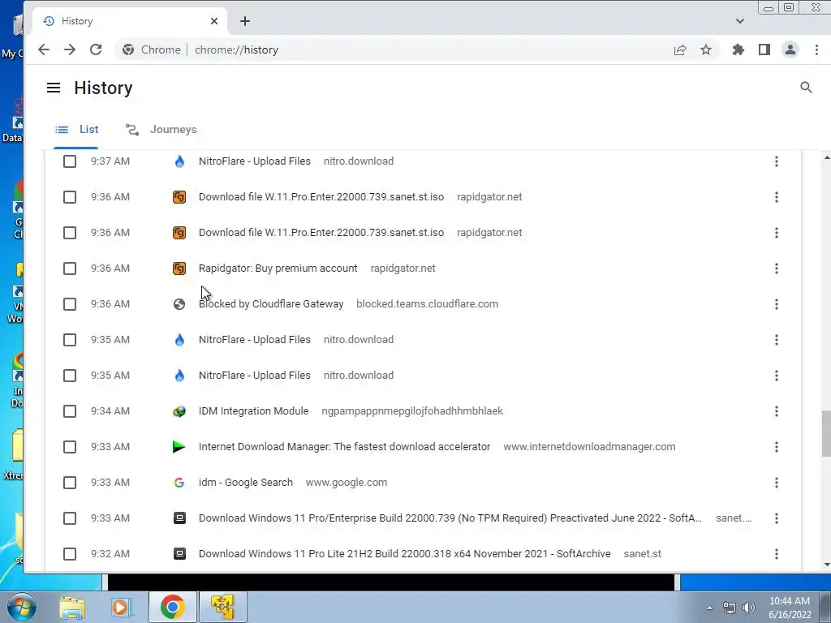Open a new browser tab
The width and height of the screenshot is (831, 623).
pyautogui.click(x=245, y=21)
